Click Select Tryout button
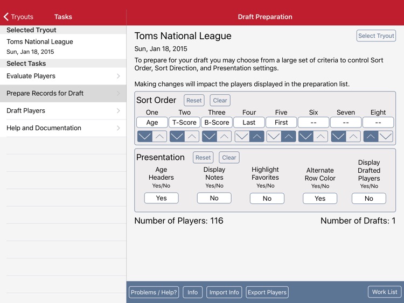This screenshot has height=303, width=404. (x=376, y=36)
